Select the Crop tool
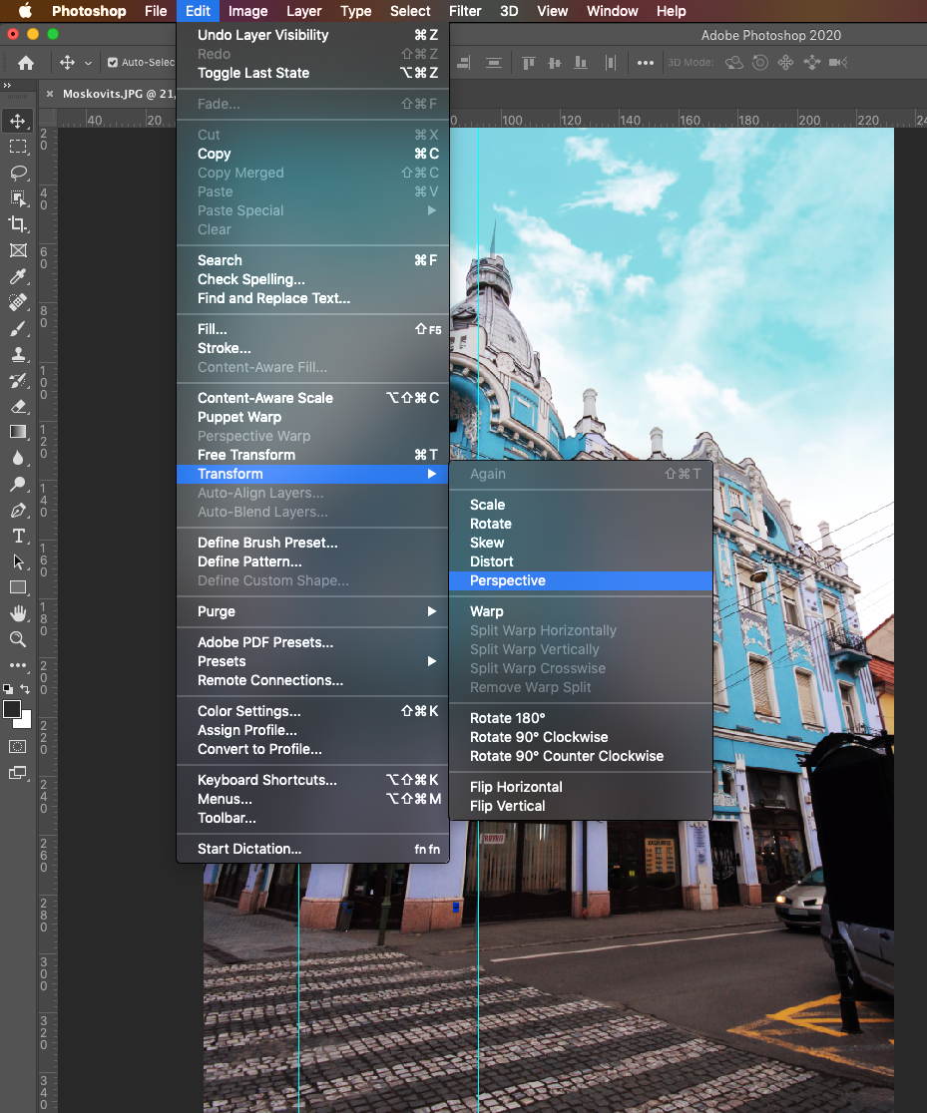This screenshot has height=1113, width=927. [18, 224]
